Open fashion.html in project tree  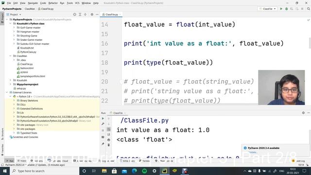pyautogui.click(x=27, y=68)
